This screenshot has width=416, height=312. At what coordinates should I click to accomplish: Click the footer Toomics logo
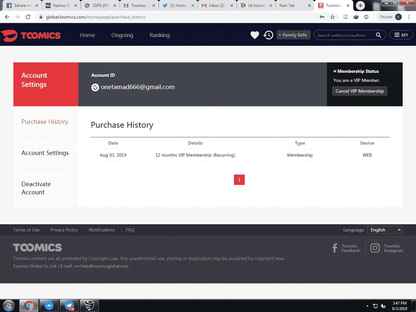click(37, 248)
